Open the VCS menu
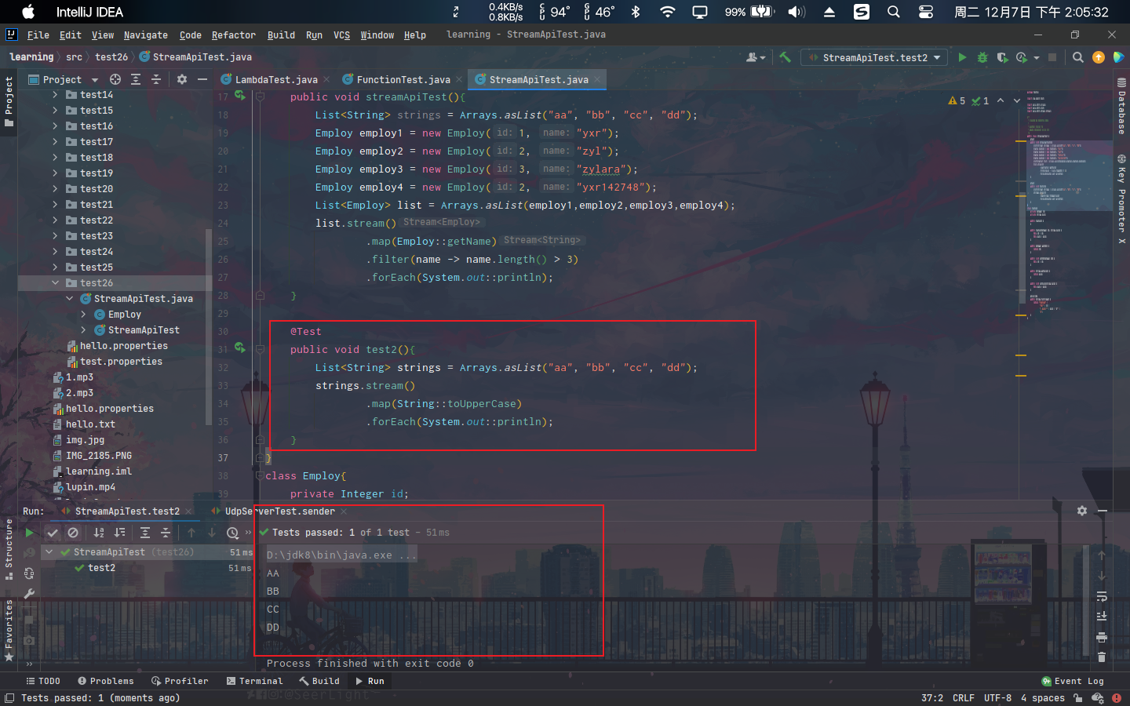This screenshot has width=1130, height=706. (341, 35)
